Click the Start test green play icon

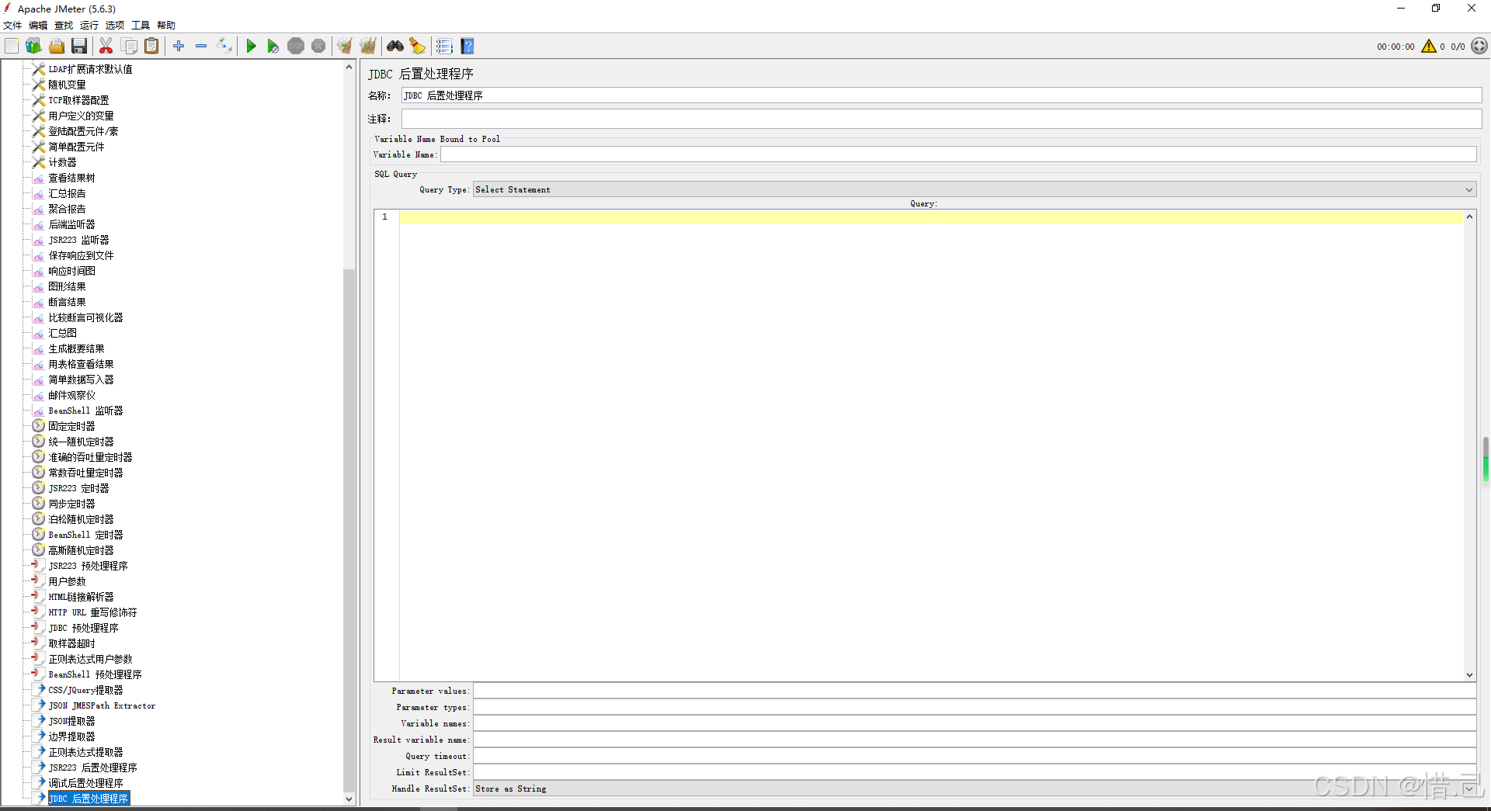pos(251,47)
